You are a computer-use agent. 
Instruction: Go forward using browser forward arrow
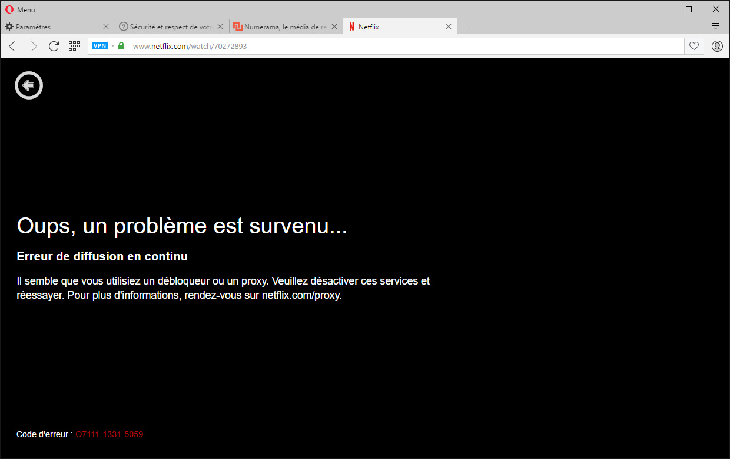point(33,46)
